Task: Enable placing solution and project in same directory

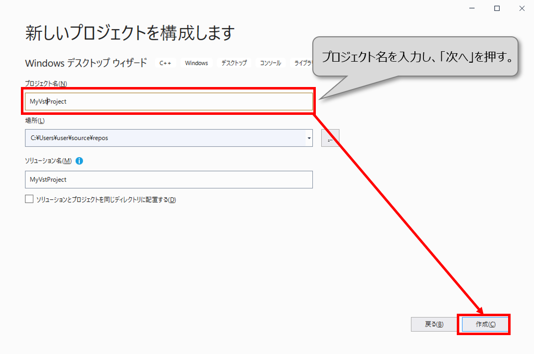Action: pyautogui.click(x=29, y=199)
